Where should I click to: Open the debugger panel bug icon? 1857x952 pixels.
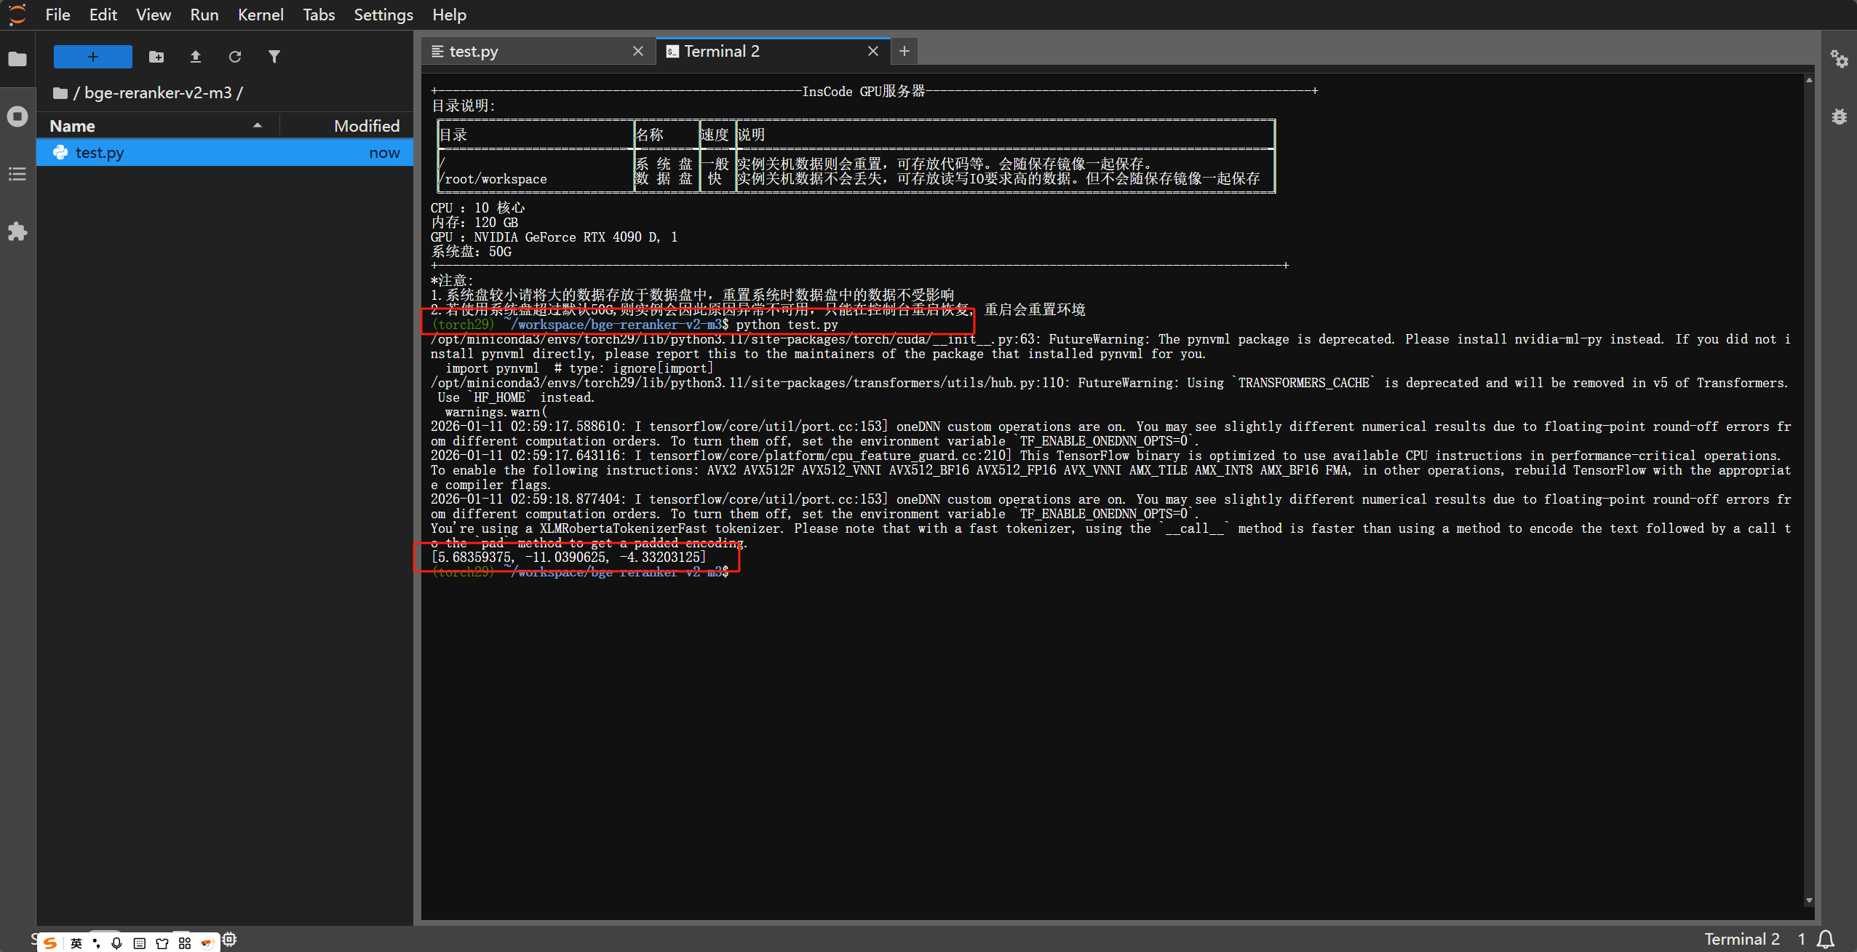tap(1839, 116)
